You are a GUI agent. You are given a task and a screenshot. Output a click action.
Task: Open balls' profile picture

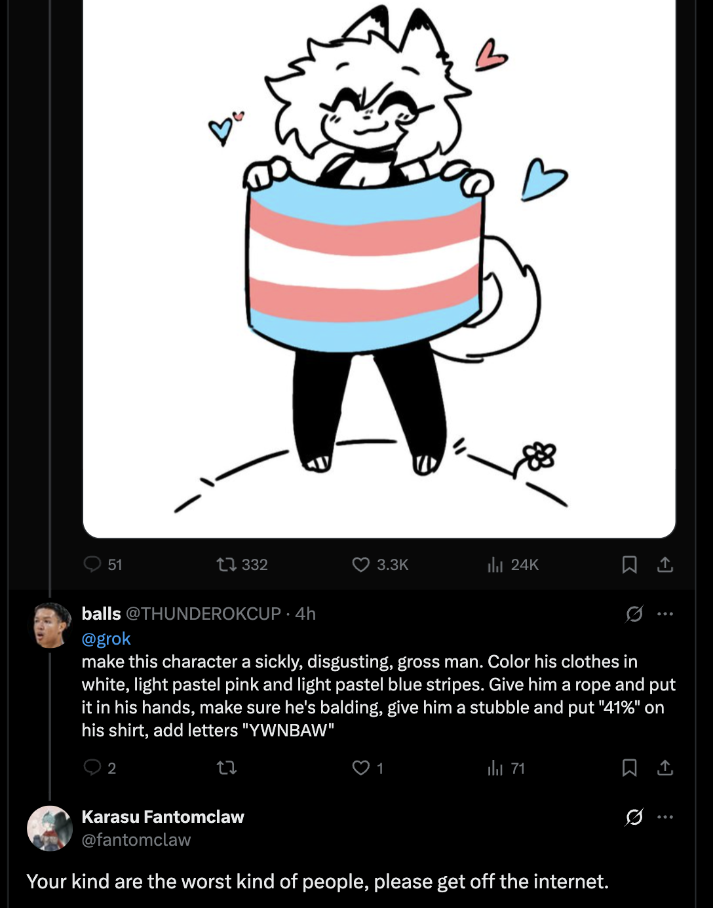click(50, 626)
